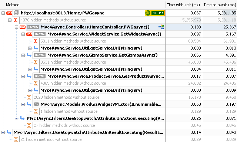Screen dimensions: 237x142
Task: Click hourglass icon for 21 hidden methods
Action: pos(16,139)
